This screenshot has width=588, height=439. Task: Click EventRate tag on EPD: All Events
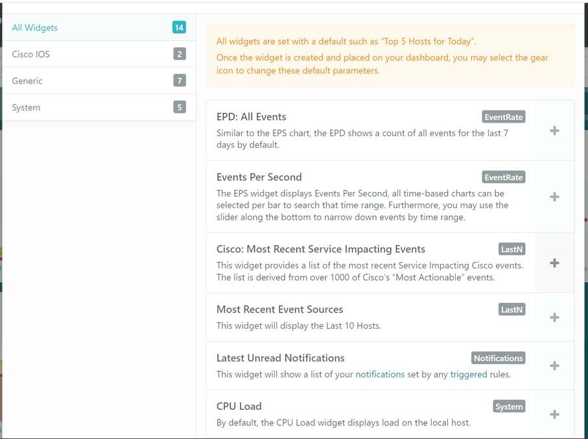pyautogui.click(x=504, y=117)
